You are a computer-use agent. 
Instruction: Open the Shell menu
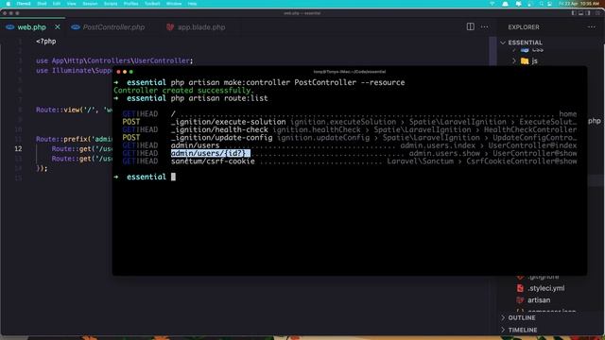coord(42,4)
